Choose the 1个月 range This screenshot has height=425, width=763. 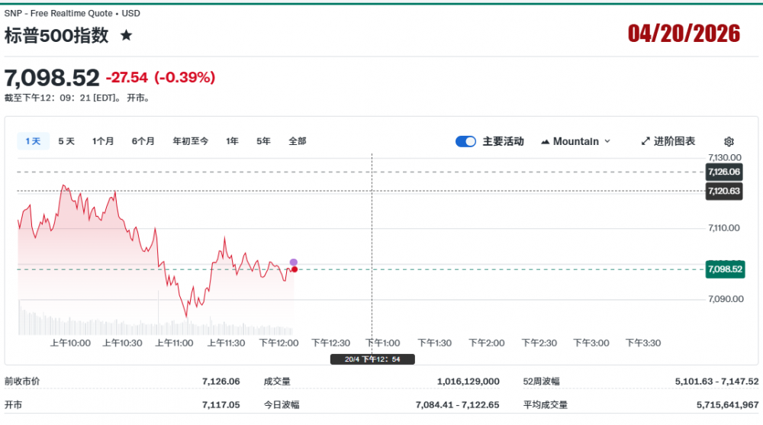tap(103, 141)
